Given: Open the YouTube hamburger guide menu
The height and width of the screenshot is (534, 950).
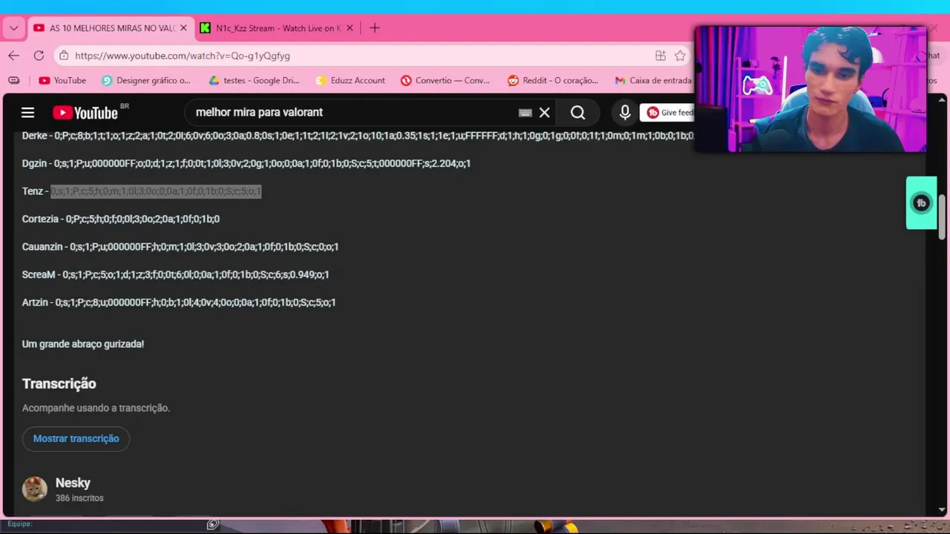Looking at the screenshot, I should click(27, 113).
